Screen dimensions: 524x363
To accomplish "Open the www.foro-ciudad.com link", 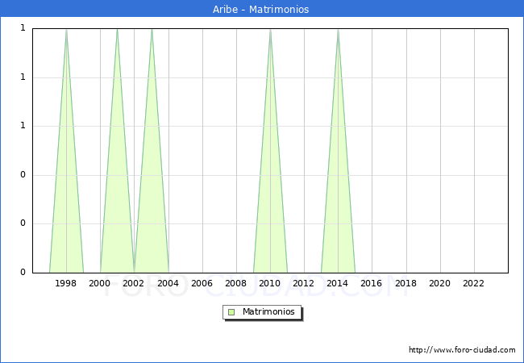I will [462, 350].
